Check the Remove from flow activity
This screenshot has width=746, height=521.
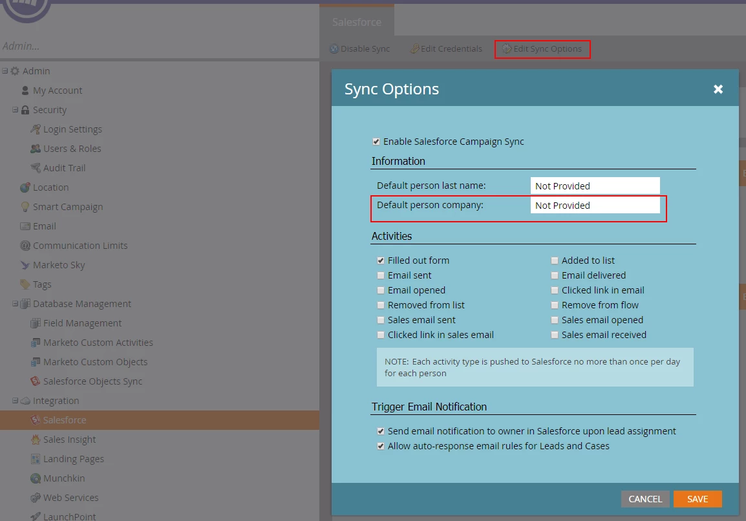point(555,305)
